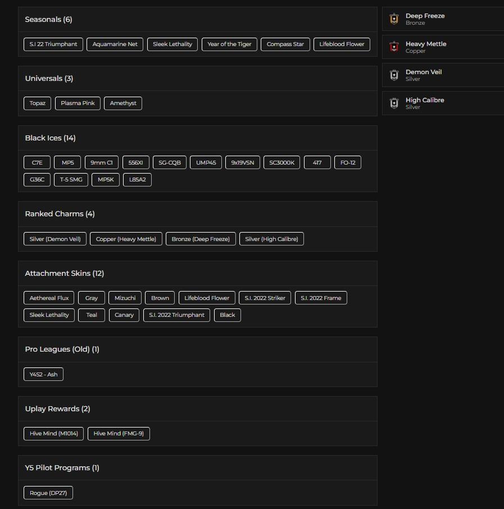
Task: Click the Black Ices (14) section header
Action: point(50,138)
